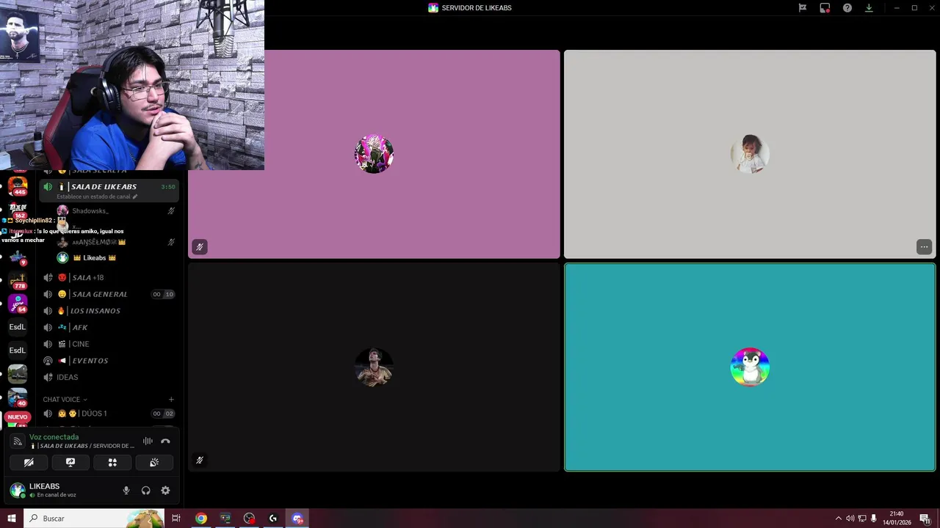
Task: Join the AFK voice channel
Action: click(109, 327)
